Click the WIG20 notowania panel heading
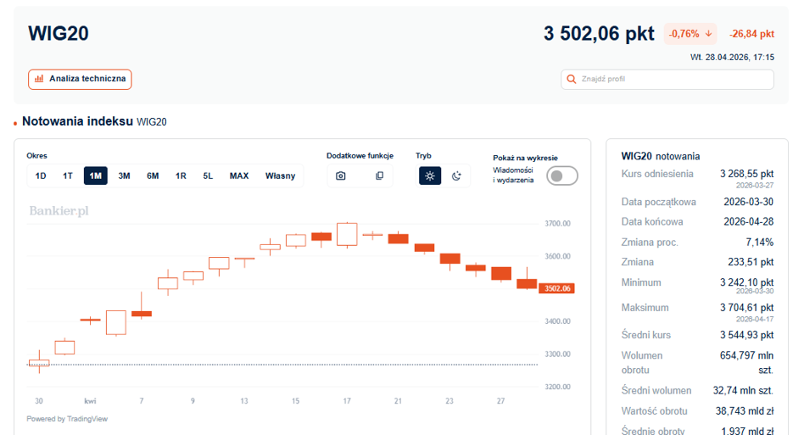The image size is (804, 435). click(x=661, y=156)
